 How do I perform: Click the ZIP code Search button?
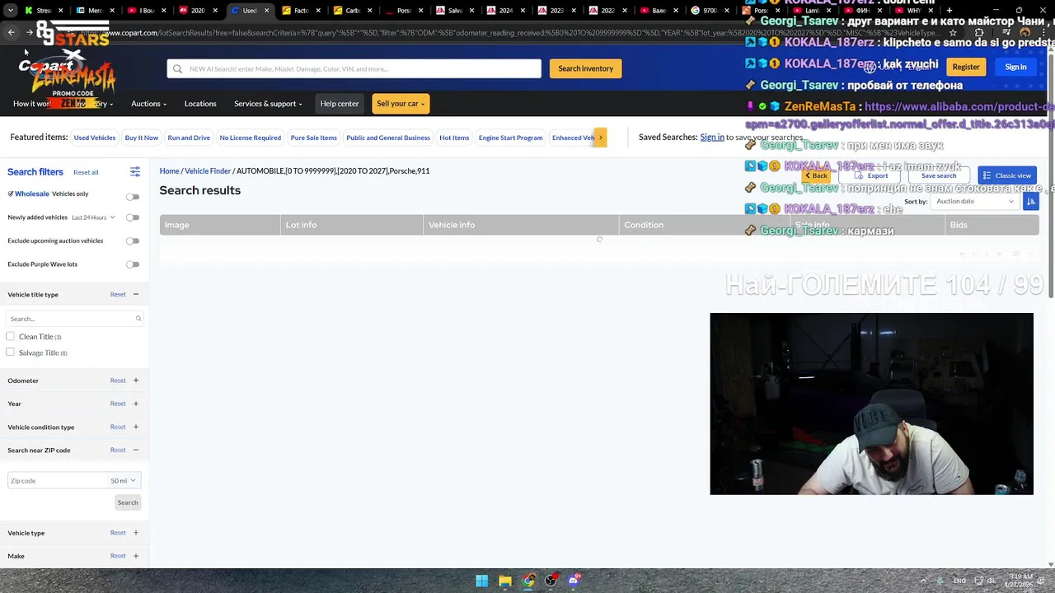(x=128, y=502)
